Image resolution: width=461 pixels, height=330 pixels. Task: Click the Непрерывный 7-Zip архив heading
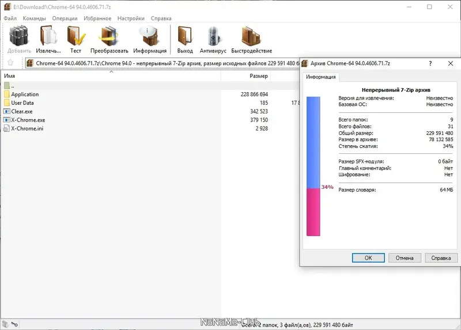[x=396, y=90]
